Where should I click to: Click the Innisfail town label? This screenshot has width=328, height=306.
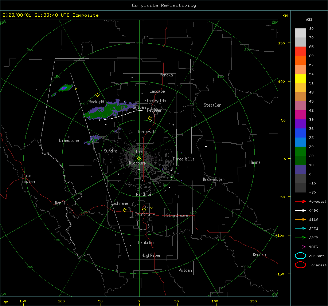point(147,132)
